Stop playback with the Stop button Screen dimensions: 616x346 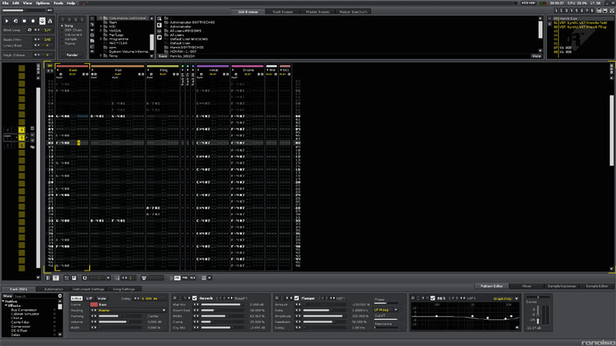25,21
